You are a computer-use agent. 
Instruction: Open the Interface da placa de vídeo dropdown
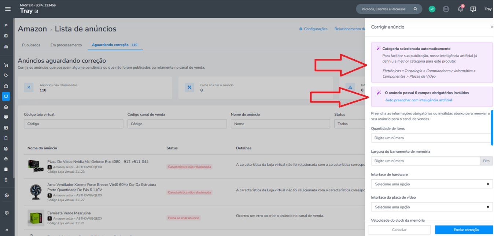432,207
